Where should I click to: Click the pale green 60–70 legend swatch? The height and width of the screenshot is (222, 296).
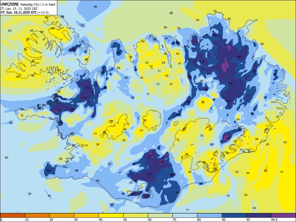(160, 215)
